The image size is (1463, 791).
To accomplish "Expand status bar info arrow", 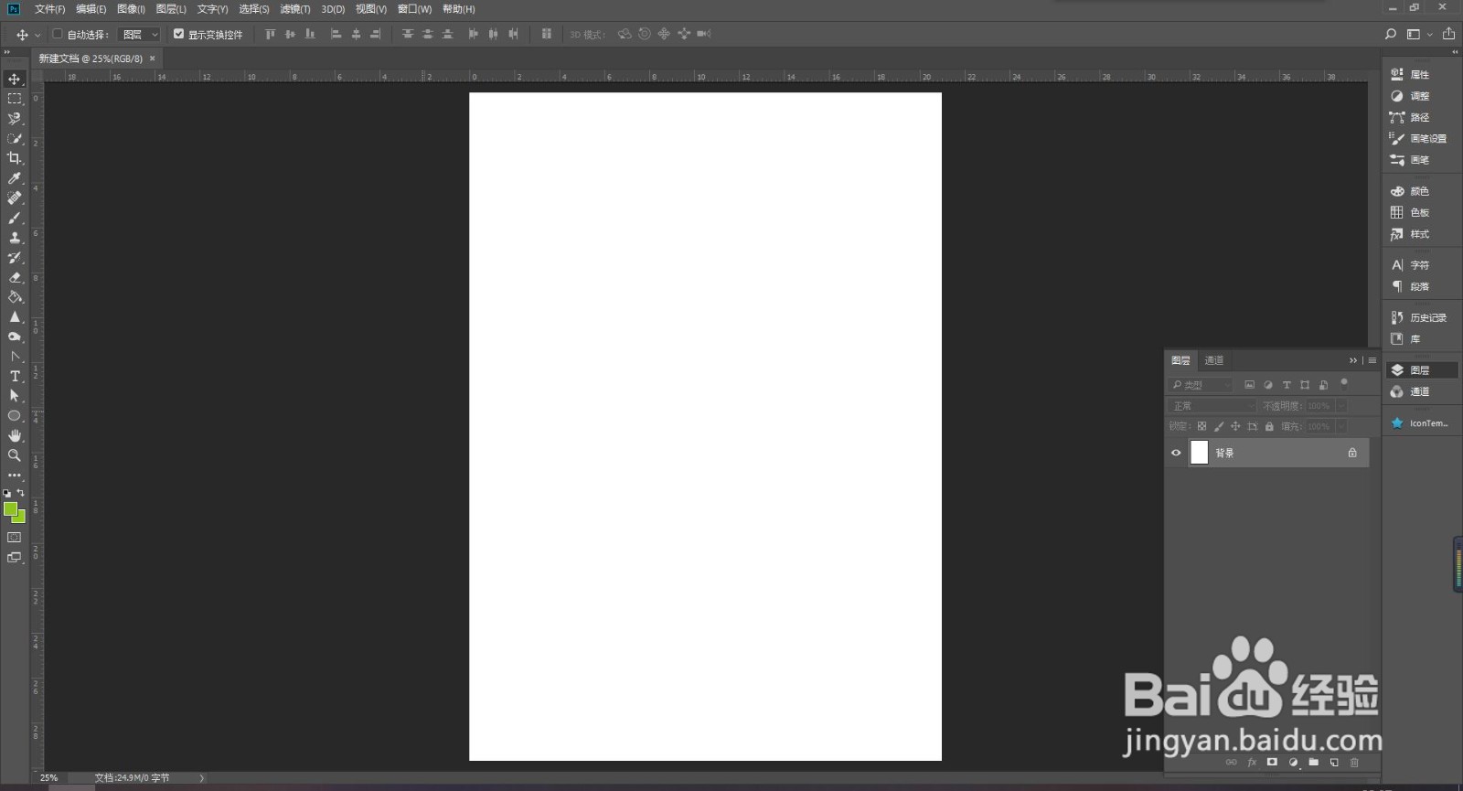I will [x=202, y=778].
